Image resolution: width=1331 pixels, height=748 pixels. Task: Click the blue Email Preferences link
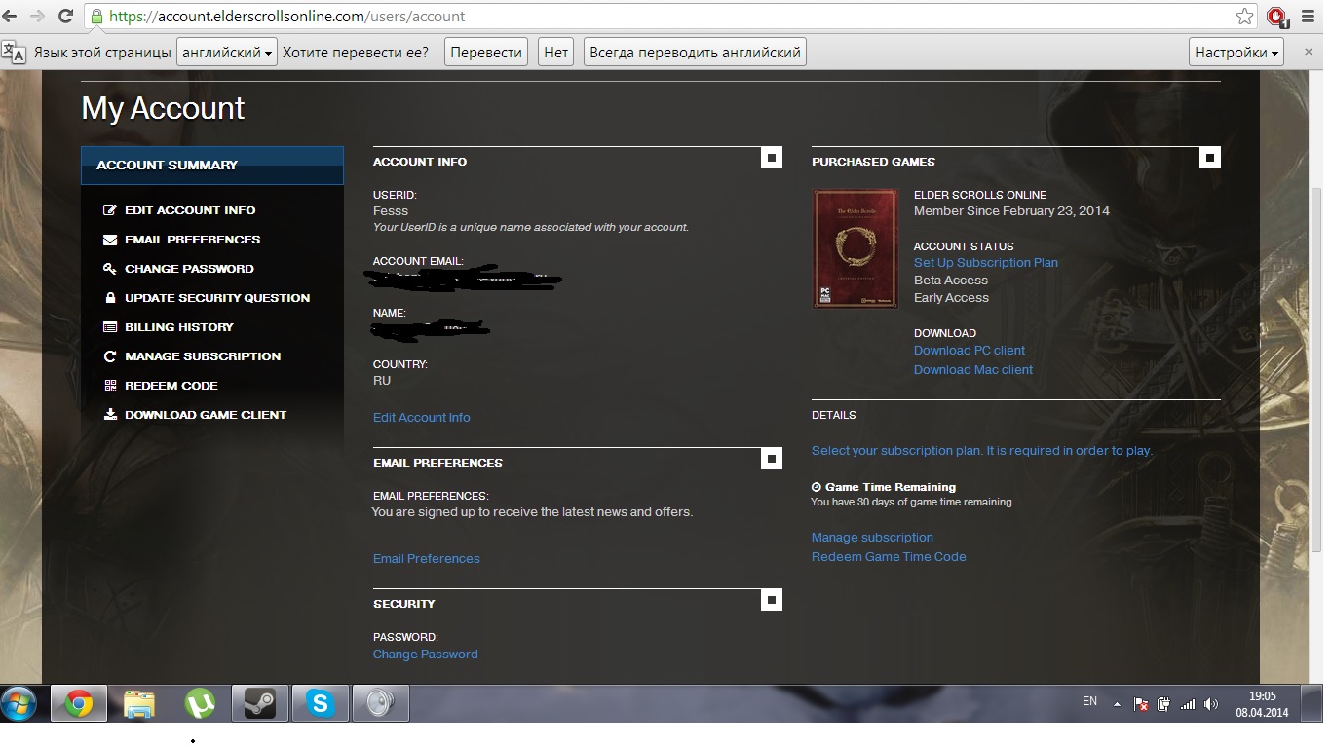click(x=427, y=558)
